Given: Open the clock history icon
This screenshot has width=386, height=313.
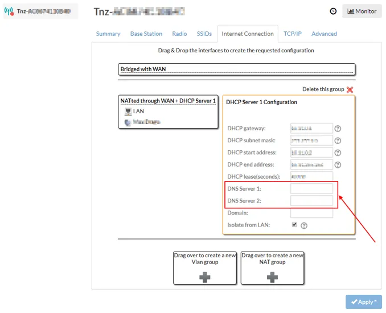Looking at the screenshot, I should (333, 11).
